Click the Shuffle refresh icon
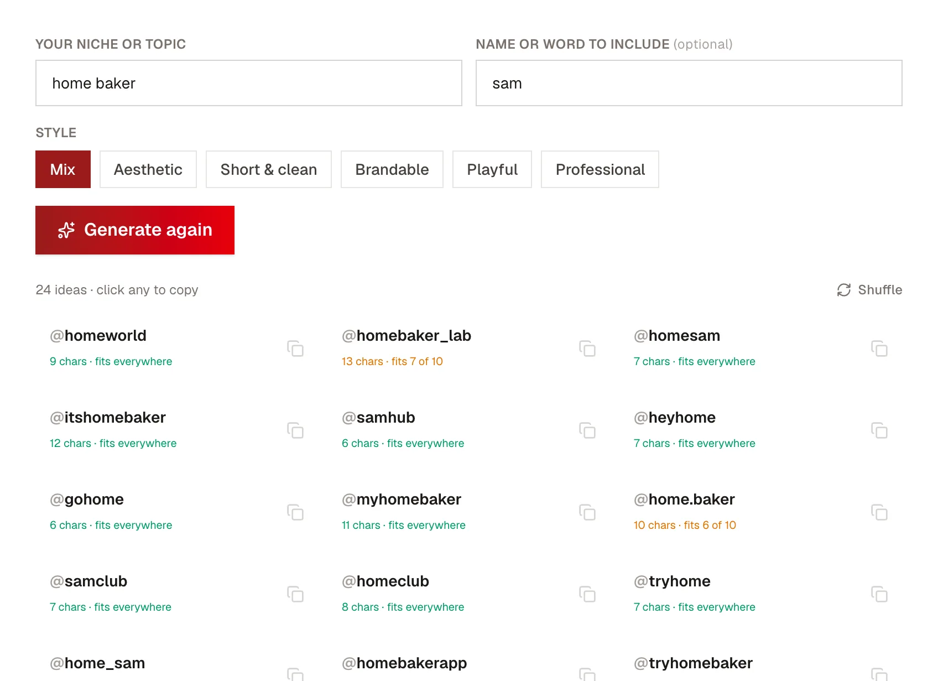The height and width of the screenshot is (681, 938). pos(844,290)
